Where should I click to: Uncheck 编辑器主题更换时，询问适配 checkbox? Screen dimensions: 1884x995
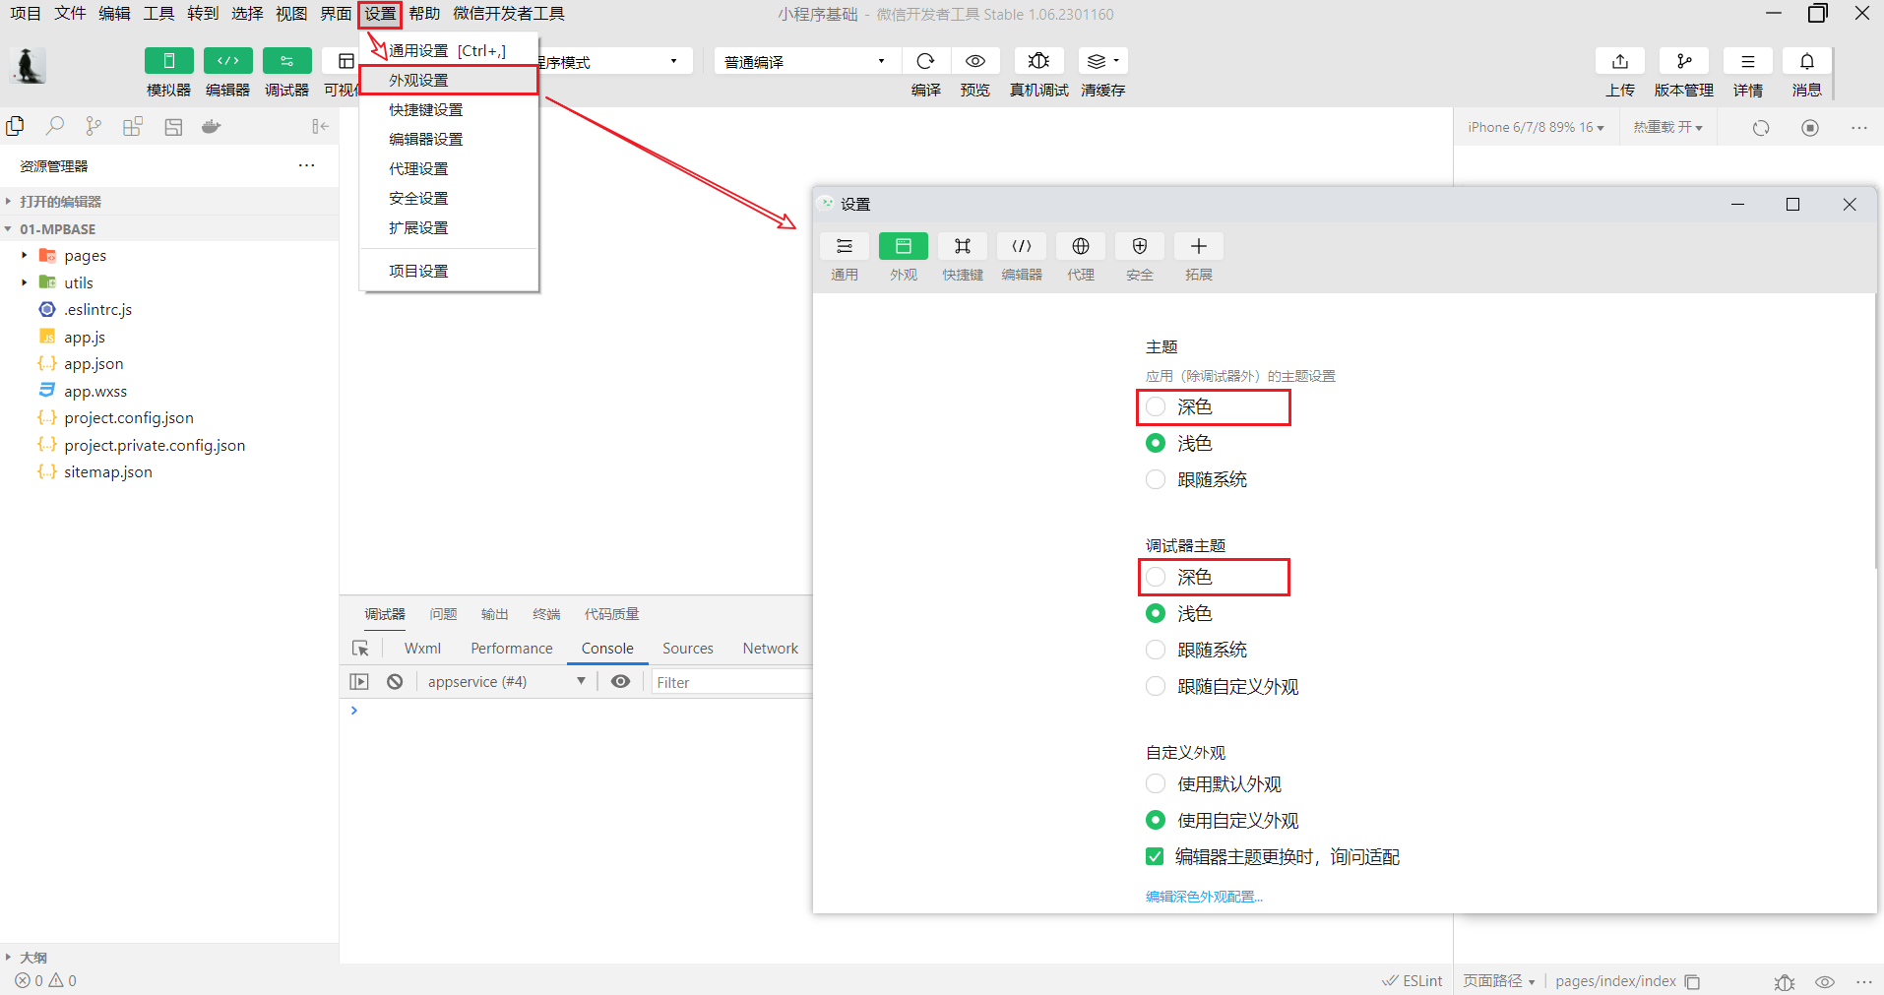click(x=1155, y=857)
